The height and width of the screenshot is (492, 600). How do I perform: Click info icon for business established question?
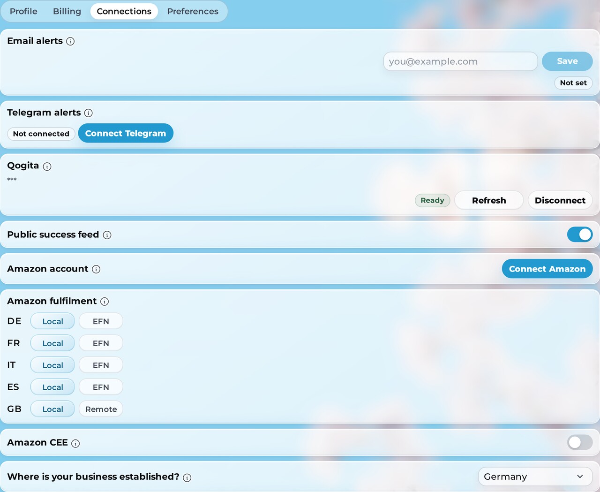[187, 477]
